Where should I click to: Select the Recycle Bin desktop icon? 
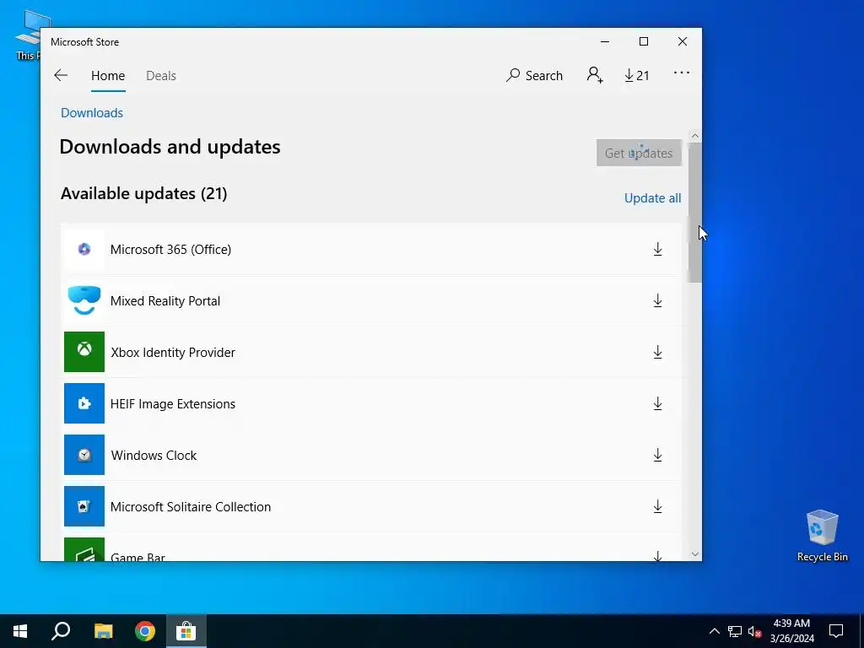click(822, 536)
